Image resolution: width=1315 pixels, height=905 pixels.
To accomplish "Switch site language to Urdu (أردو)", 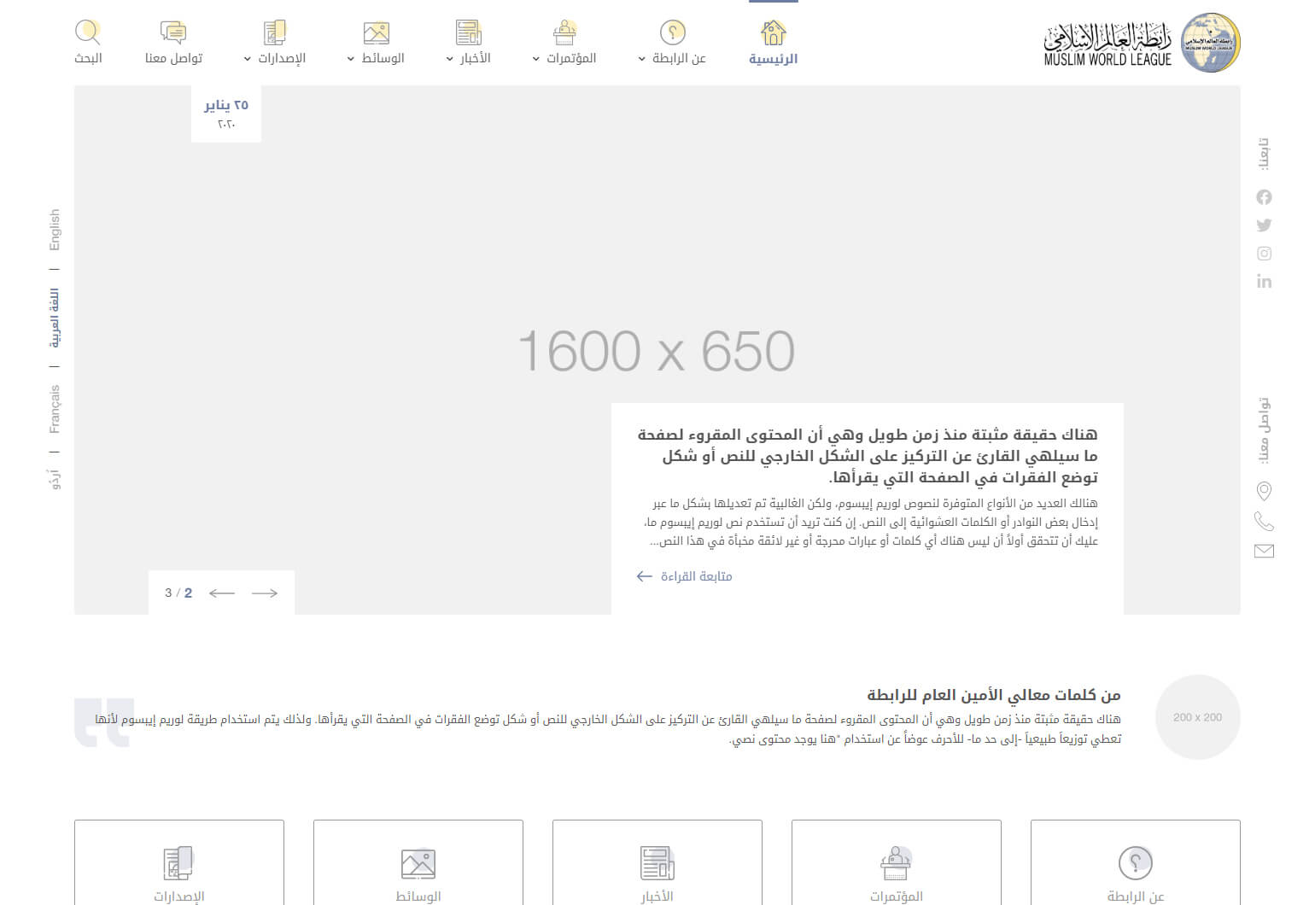I will pos(55,478).
